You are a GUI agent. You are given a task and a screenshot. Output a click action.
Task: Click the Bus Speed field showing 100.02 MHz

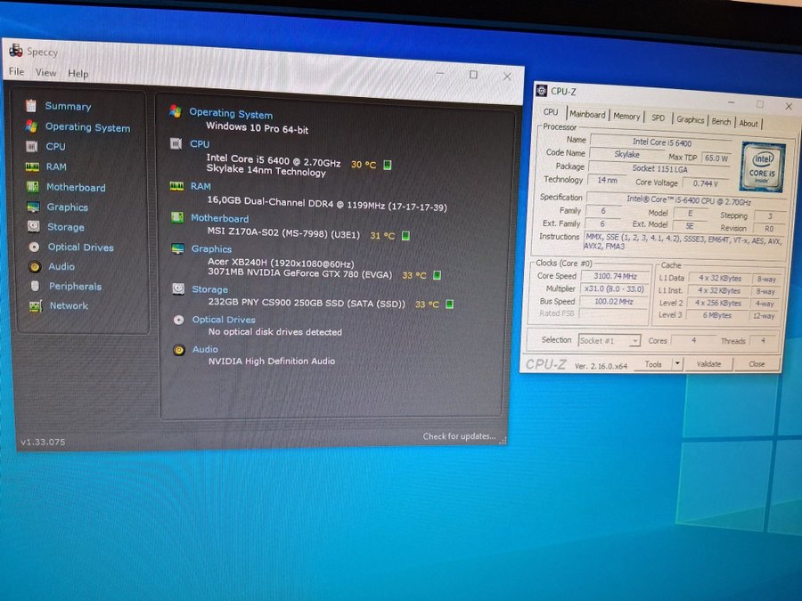(614, 302)
